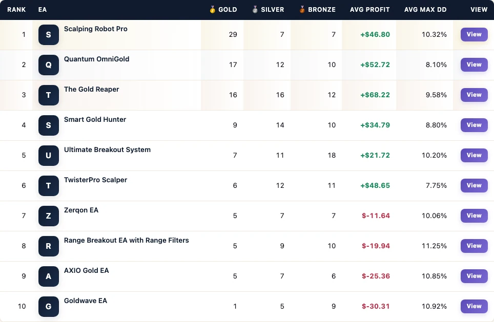View the Zerqon EA entry
494x322 pixels.
tap(474, 216)
